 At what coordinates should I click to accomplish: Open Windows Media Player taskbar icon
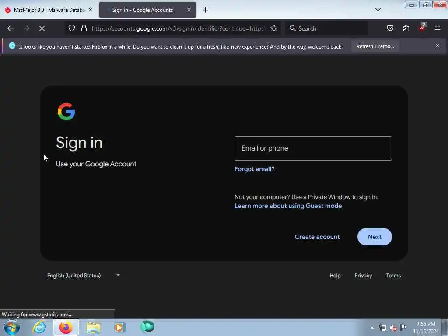tap(119, 327)
